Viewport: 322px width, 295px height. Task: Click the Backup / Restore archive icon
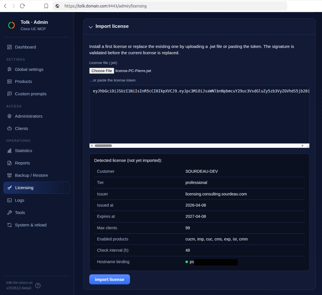click(x=9, y=175)
